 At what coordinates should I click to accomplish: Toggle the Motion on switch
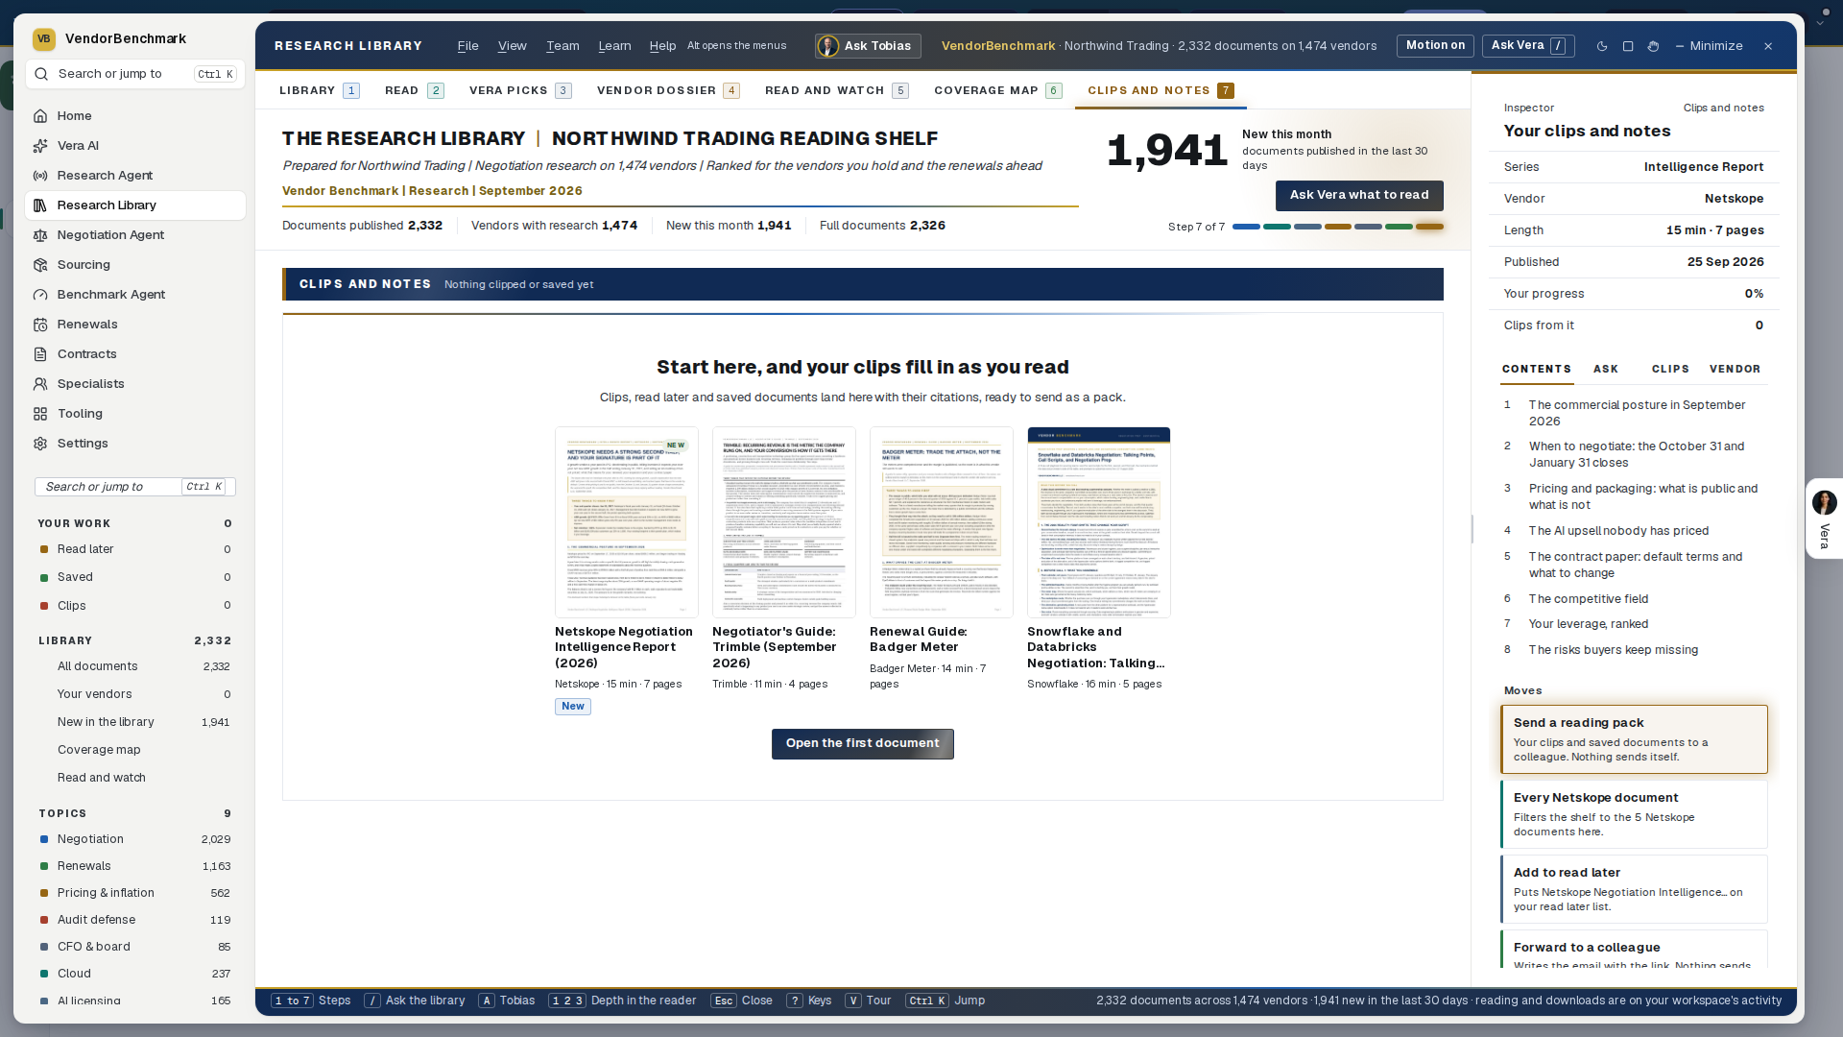coord(1435,46)
